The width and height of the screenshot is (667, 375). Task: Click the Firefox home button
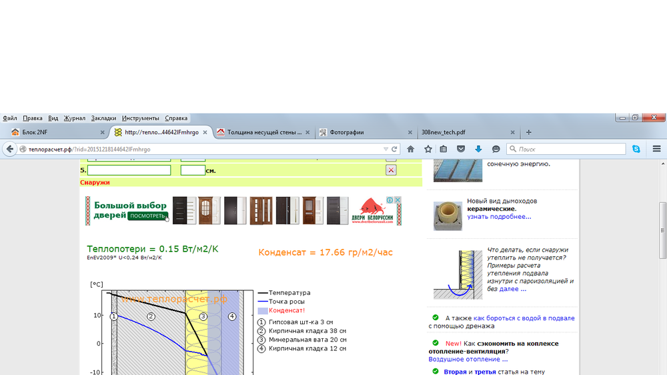[411, 149]
